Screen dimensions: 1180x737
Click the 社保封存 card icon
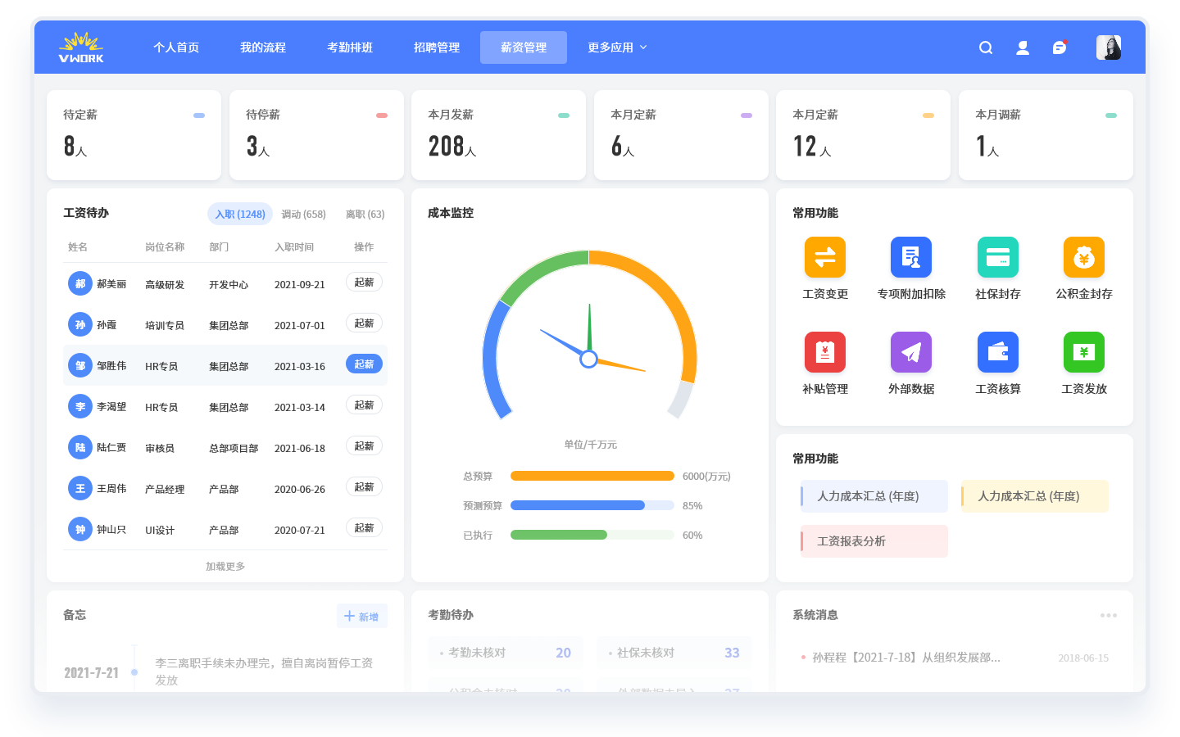tap(997, 257)
